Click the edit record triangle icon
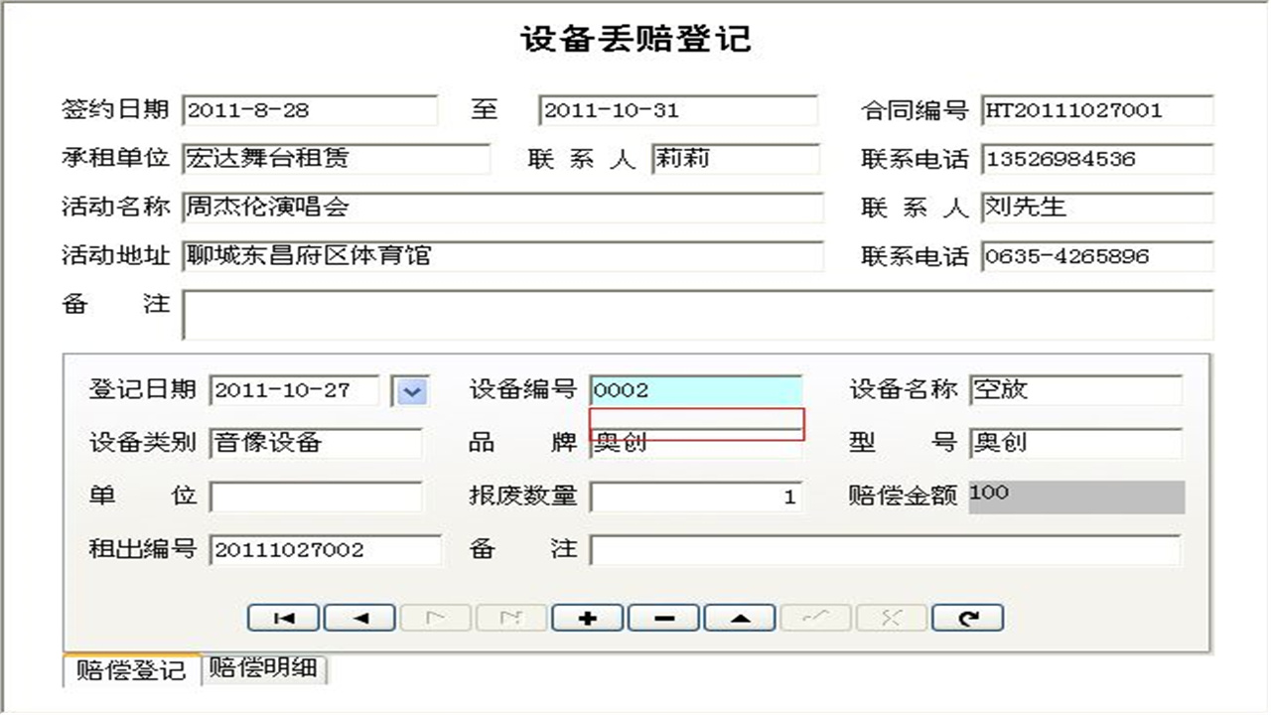This screenshot has height=715, width=1271. coord(739,617)
